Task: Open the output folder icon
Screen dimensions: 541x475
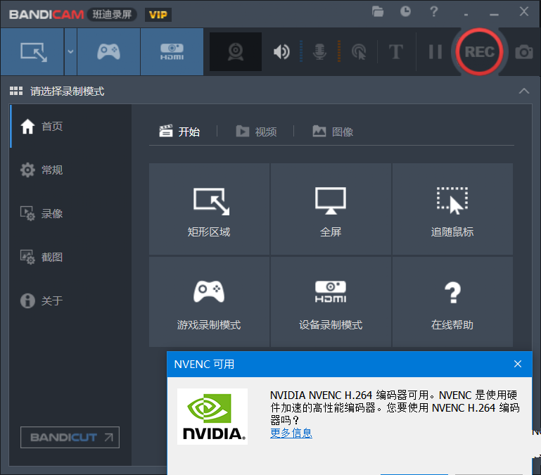Action: coord(378,11)
